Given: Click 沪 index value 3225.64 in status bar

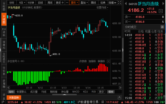Looking at the screenshot, I should [12, 102].
